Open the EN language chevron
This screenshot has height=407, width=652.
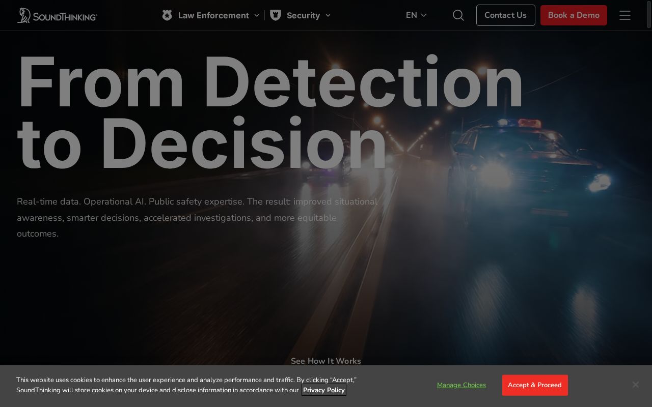tap(424, 15)
